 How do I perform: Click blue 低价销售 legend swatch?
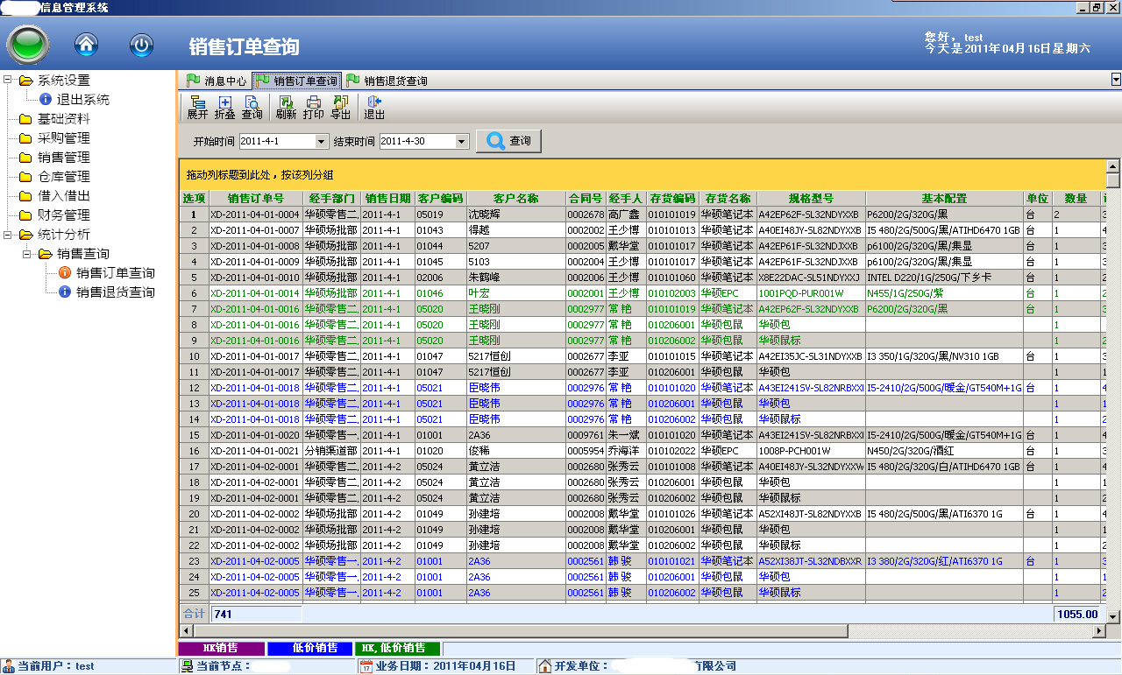(x=309, y=649)
